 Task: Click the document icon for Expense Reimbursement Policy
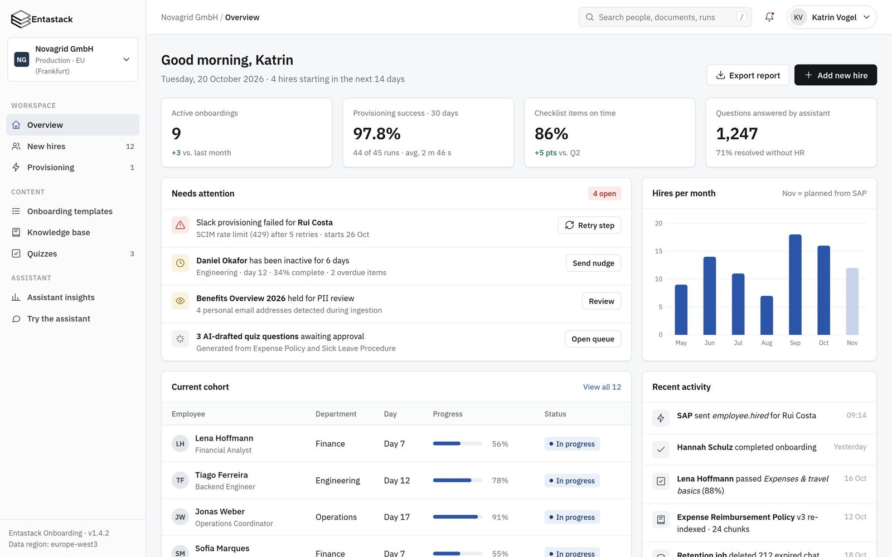[661, 520]
